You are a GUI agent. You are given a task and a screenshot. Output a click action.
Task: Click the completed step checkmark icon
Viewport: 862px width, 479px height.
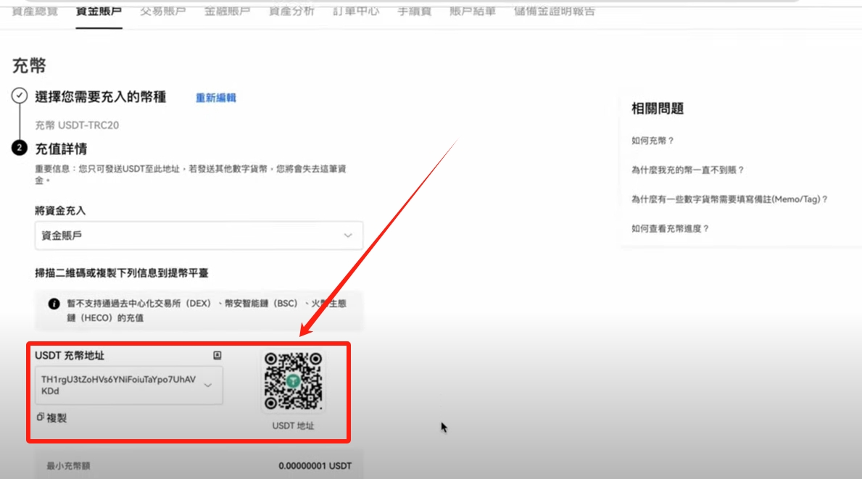tap(20, 96)
